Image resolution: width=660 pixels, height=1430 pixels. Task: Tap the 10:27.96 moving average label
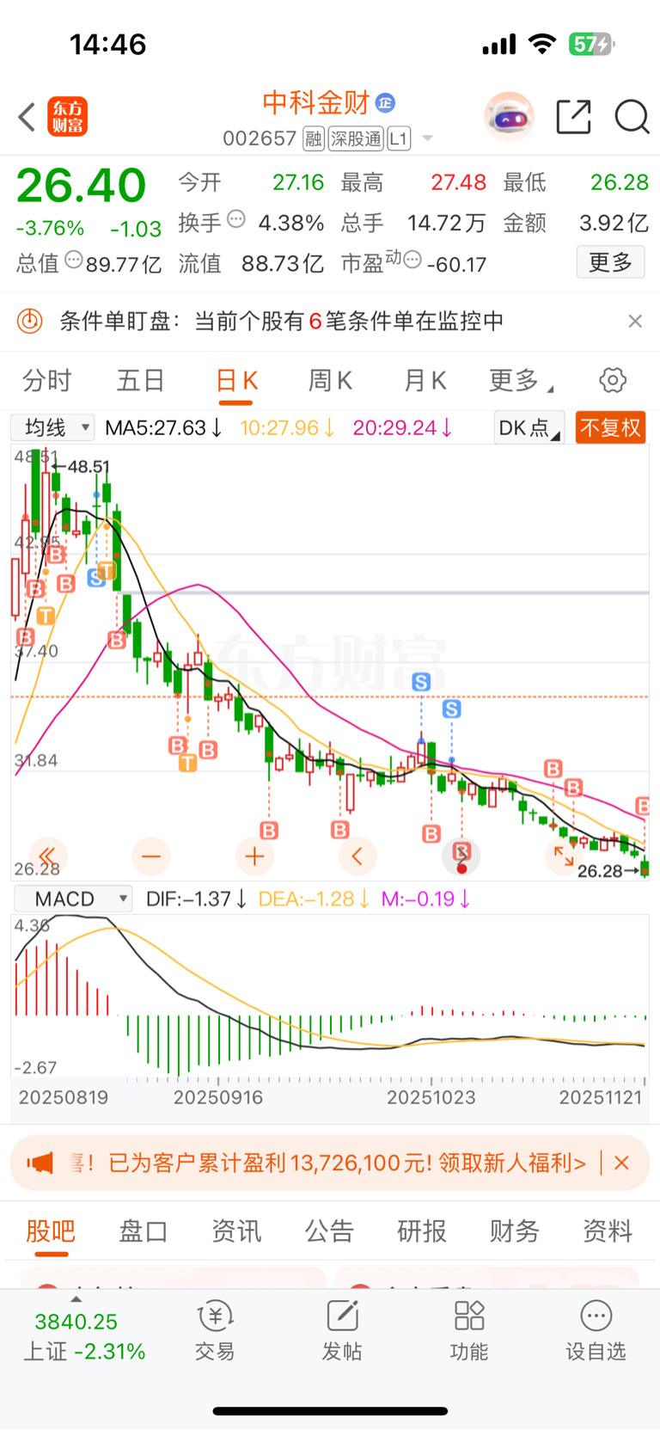(287, 428)
